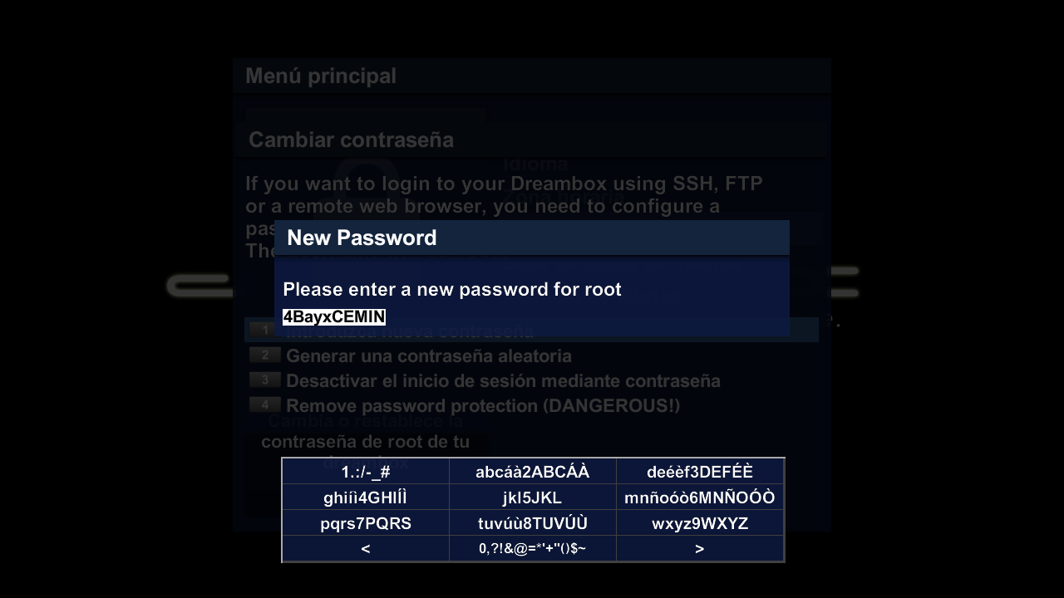Tap the "tuvúù8TUVÚÙ" key
The image size is (1064, 598).
pos(532,523)
